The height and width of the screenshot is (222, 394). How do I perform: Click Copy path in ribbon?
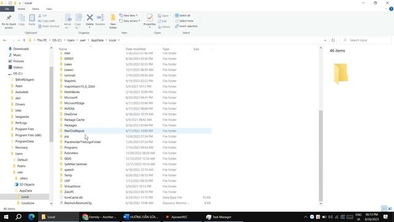[47, 21]
